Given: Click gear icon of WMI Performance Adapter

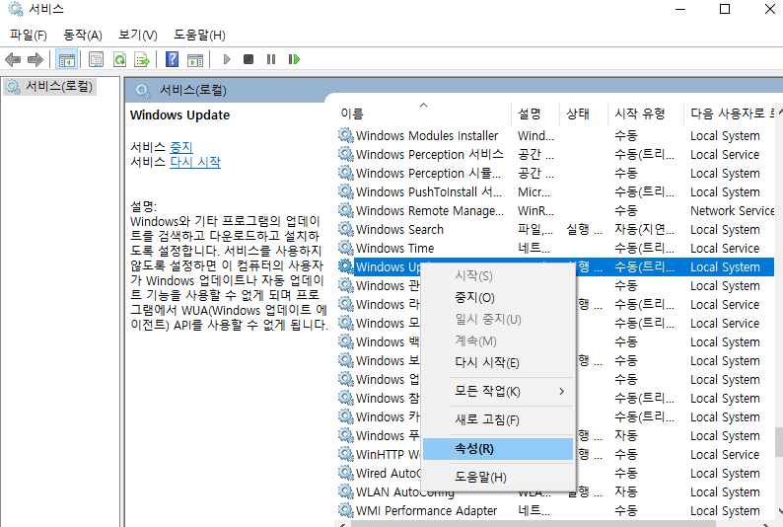Looking at the screenshot, I should (345, 510).
